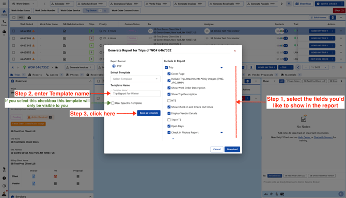The height and width of the screenshot is (198, 346).
Task: Open the filter funnel icon in top bar
Action: 289,4
